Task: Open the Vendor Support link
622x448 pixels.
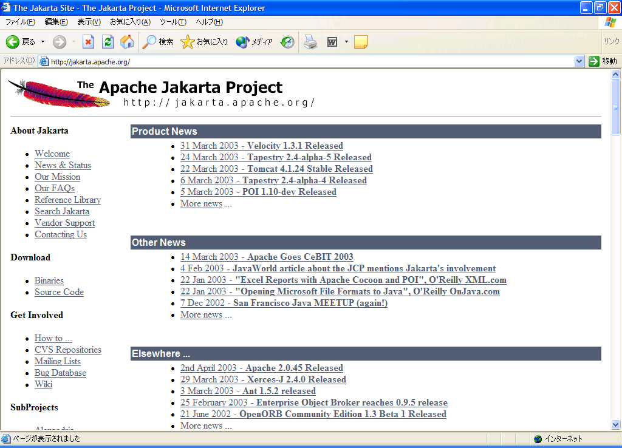Action: click(64, 222)
